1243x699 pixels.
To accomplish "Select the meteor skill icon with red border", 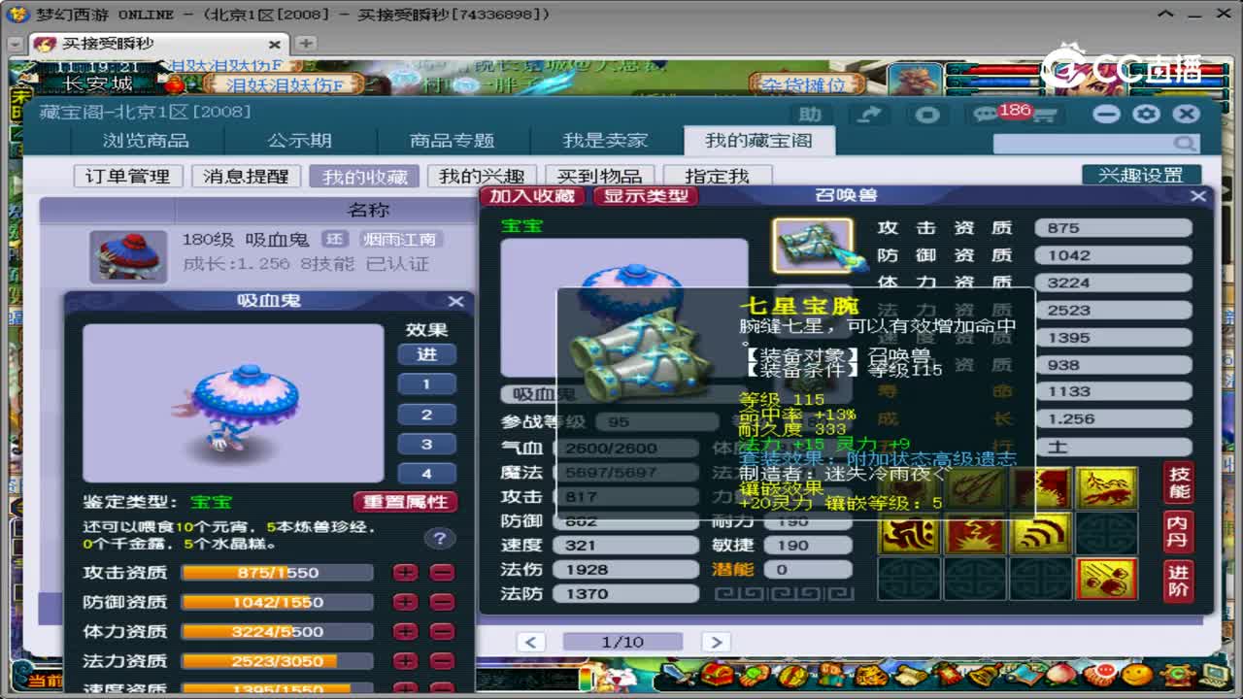I will (x=1106, y=581).
